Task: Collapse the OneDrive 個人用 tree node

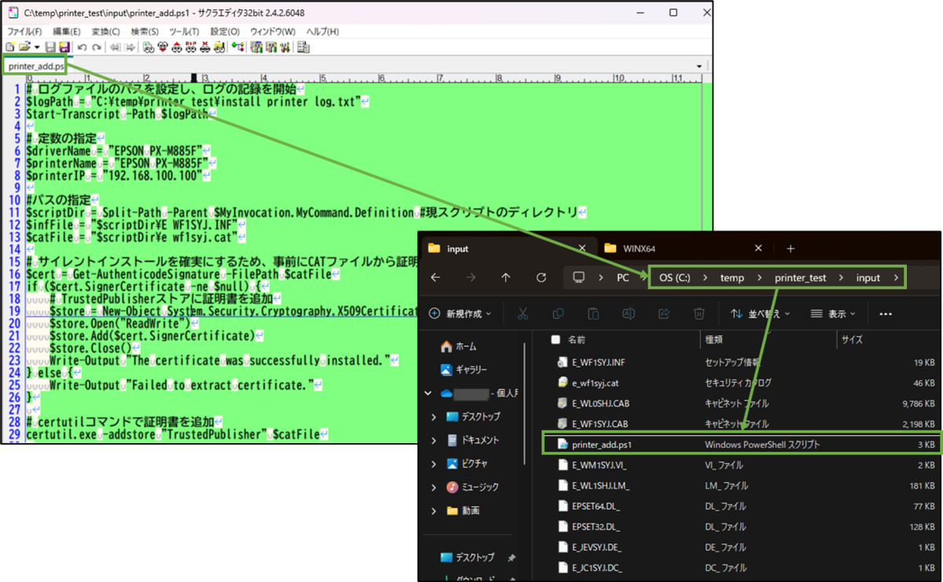Action: point(427,393)
